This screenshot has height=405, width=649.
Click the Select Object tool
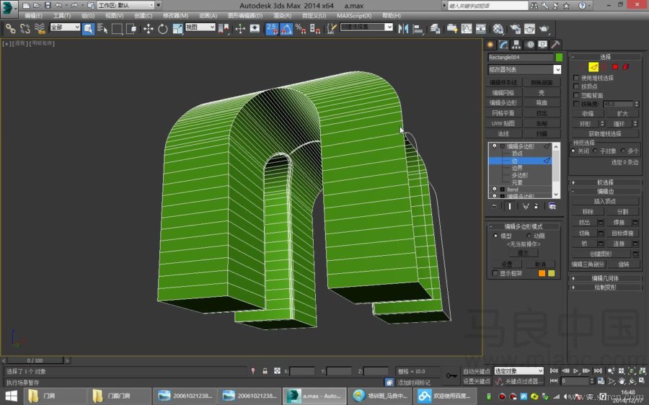point(88,29)
